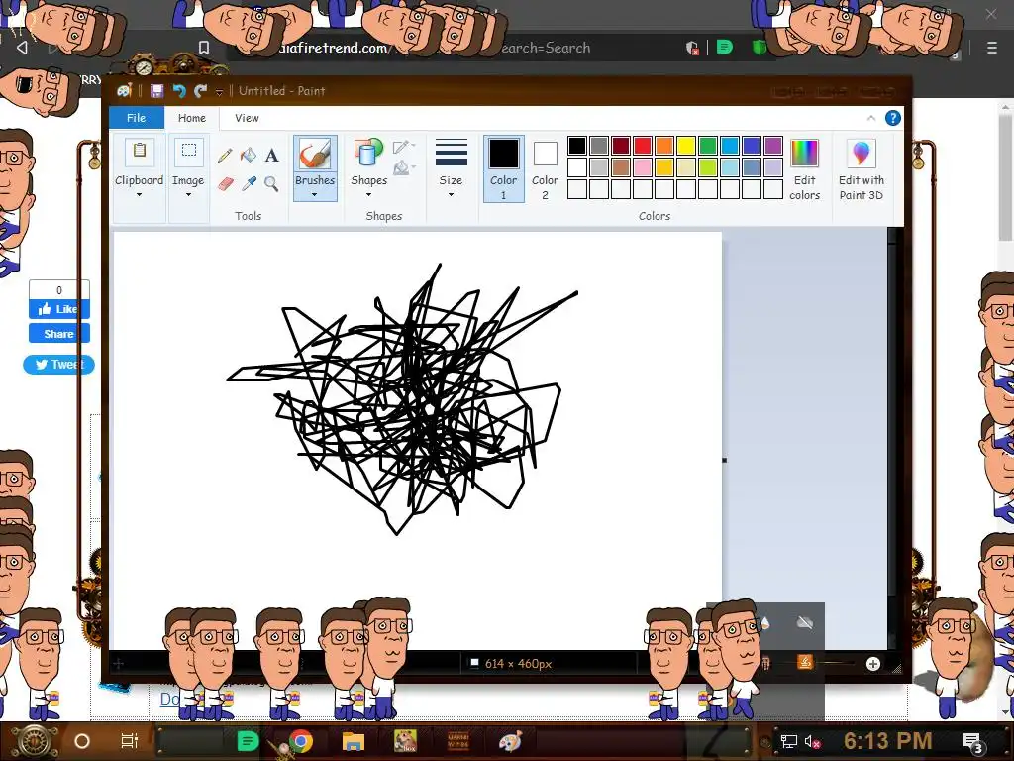Pick the red color swatch
Viewport: 1014px width, 761px height.
pos(642,146)
